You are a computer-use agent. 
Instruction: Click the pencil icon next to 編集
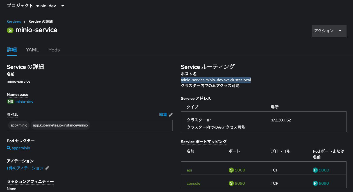tap(171, 114)
